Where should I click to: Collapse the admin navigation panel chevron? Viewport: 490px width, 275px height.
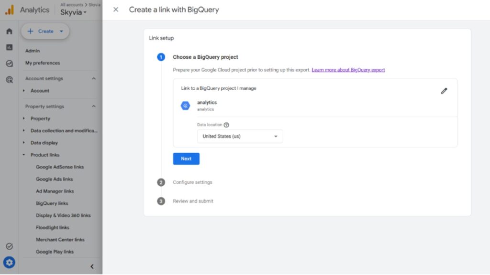[92, 266]
